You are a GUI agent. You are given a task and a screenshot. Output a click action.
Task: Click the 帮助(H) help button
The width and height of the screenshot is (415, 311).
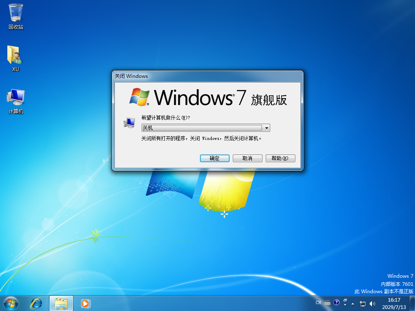280,158
